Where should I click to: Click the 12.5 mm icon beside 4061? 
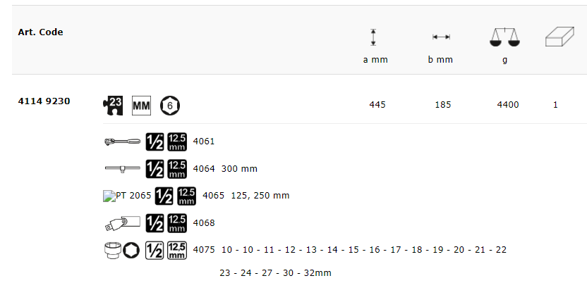(177, 141)
